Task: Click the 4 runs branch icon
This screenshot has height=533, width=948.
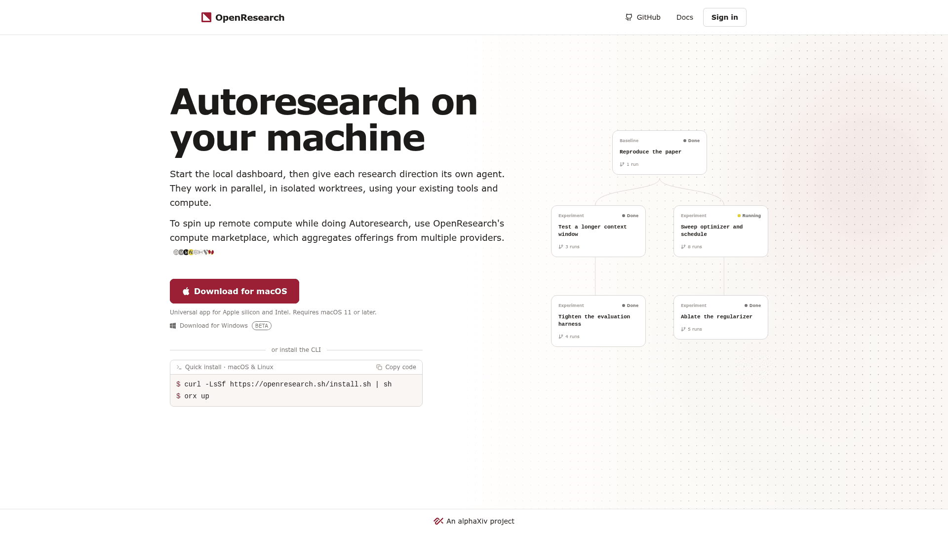Action: [x=561, y=337]
